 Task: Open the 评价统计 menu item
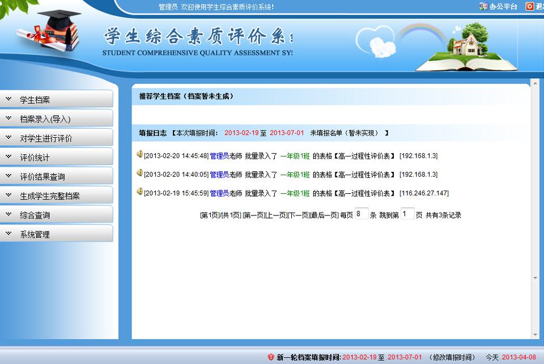[35, 158]
